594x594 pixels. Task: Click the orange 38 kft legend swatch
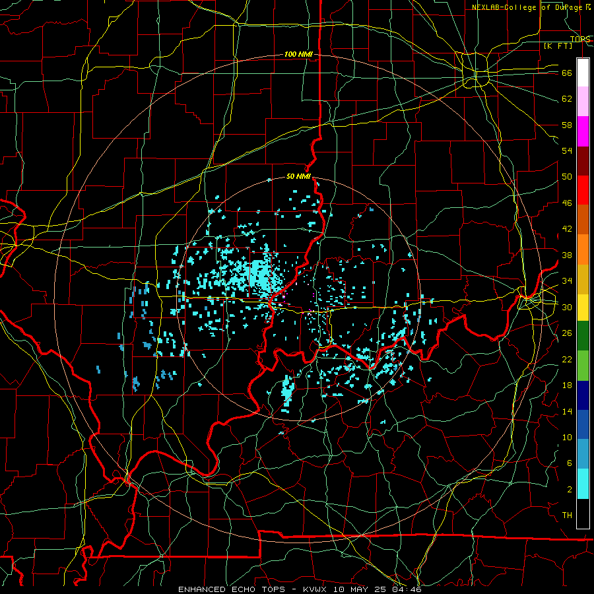pos(583,249)
